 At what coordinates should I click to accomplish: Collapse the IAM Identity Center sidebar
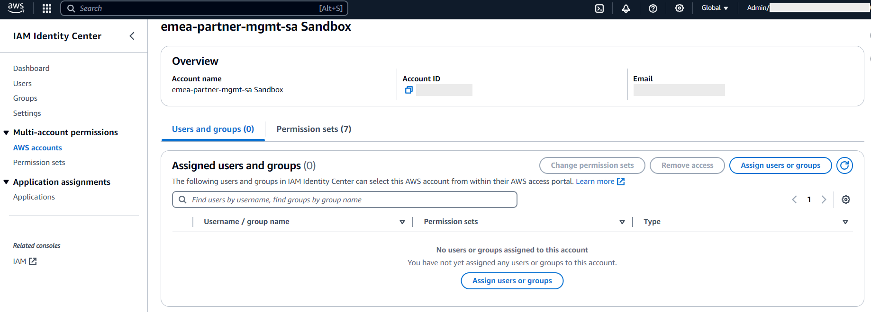coord(132,36)
